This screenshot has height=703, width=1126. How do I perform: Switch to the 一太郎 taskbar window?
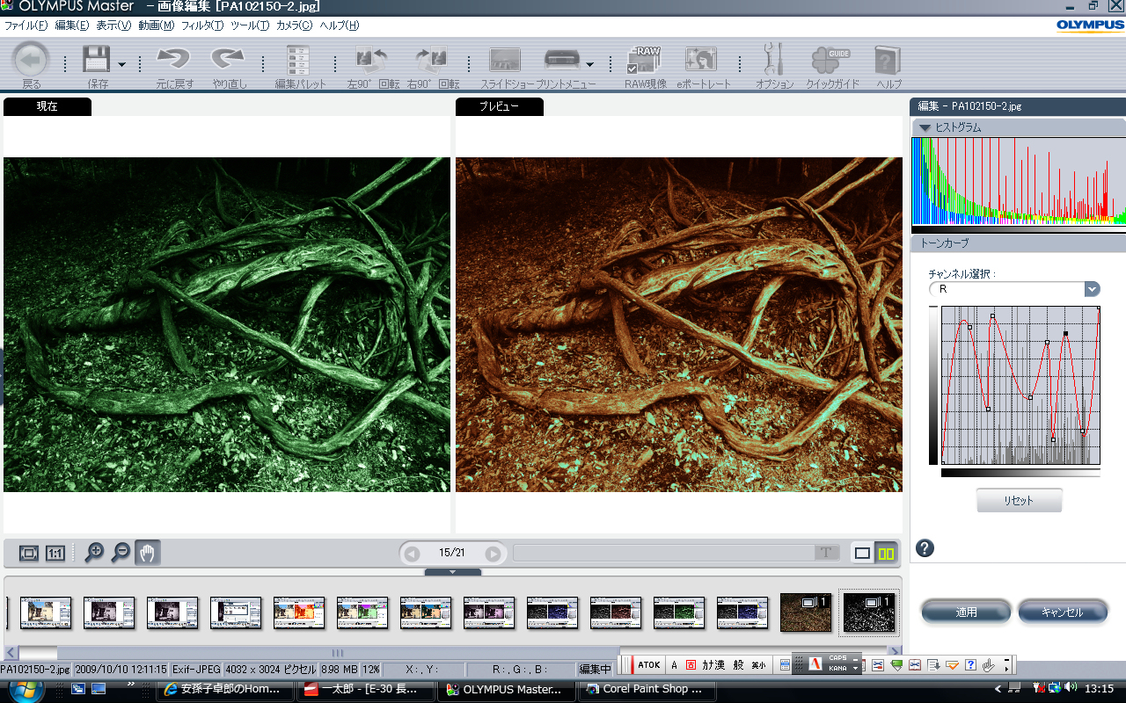click(x=364, y=689)
